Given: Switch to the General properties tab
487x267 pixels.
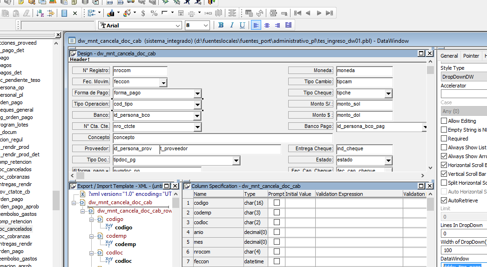Looking at the screenshot, I should point(449,56).
